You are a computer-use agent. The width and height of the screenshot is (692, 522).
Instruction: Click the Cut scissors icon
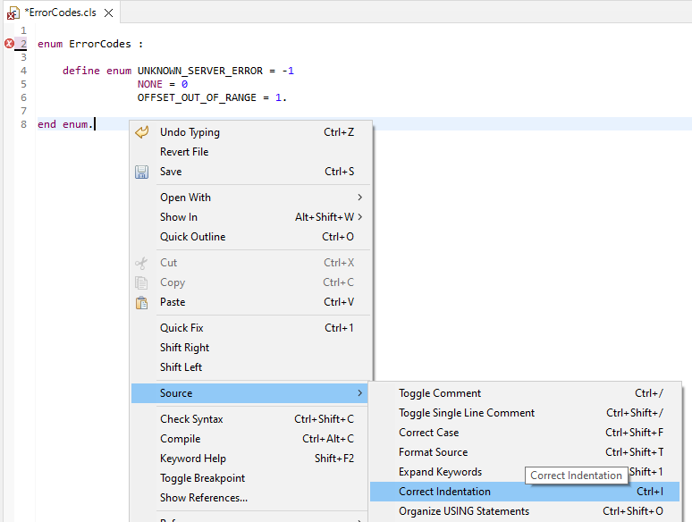pyautogui.click(x=141, y=263)
